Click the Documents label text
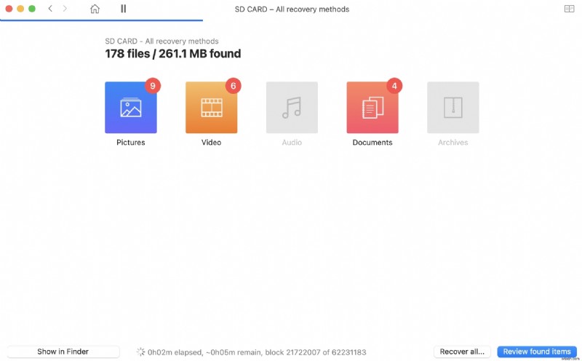 pos(372,142)
